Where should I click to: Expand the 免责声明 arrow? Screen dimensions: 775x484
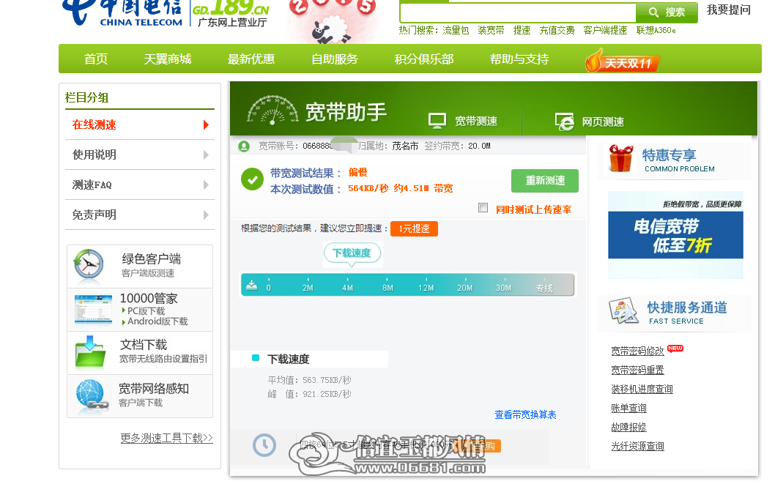(x=206, y=215)
